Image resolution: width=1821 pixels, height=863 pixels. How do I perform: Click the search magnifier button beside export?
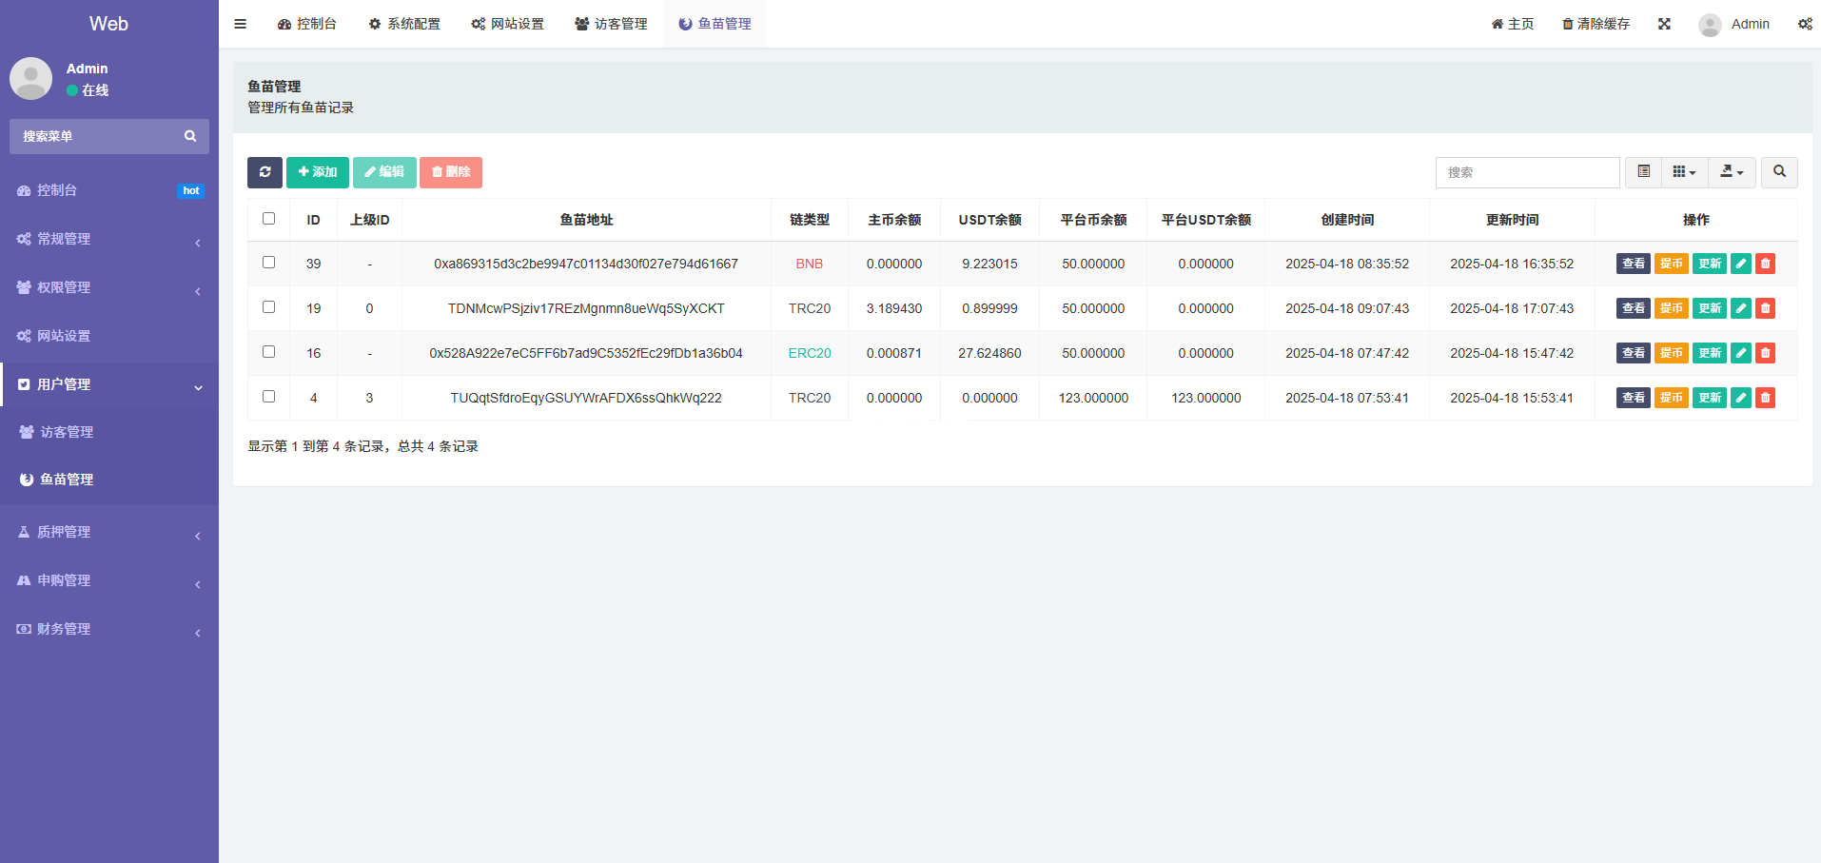[1779, 172]
